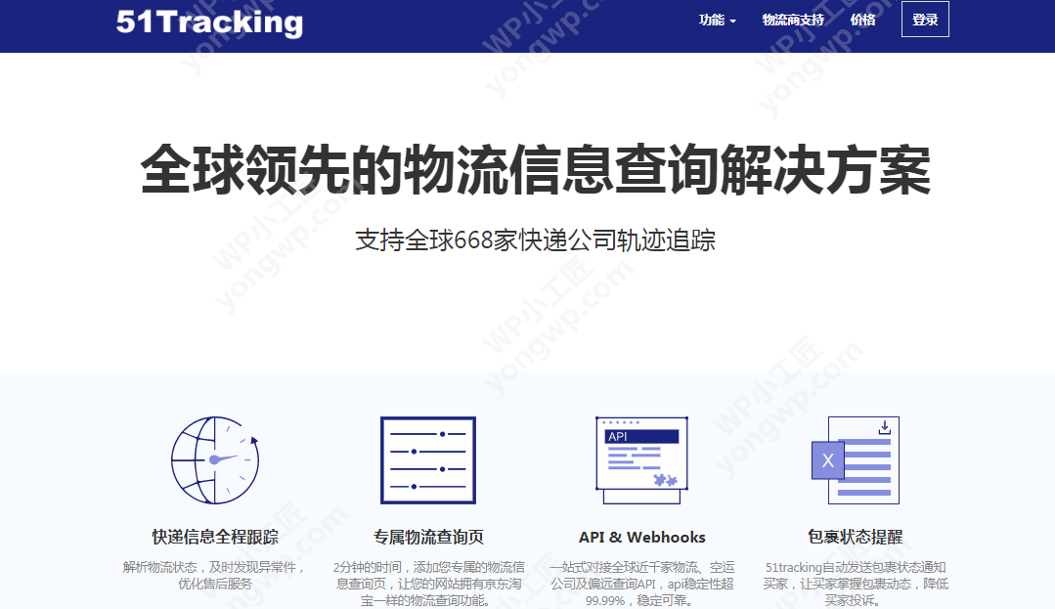Screen dimensions: 1055x609
Task: Click the 支持全球668家快递公司 subtitle text
Action: pos(535,239)
